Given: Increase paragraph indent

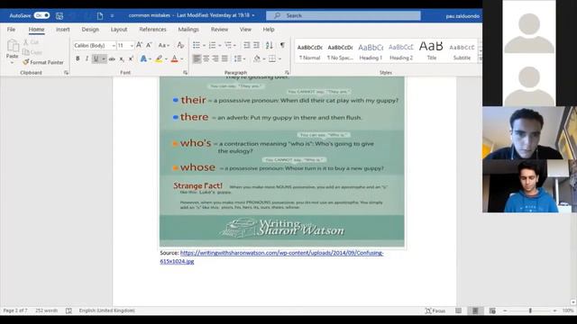Looking at the screenshot, I should pyautogui.click(x=256, y=45).
